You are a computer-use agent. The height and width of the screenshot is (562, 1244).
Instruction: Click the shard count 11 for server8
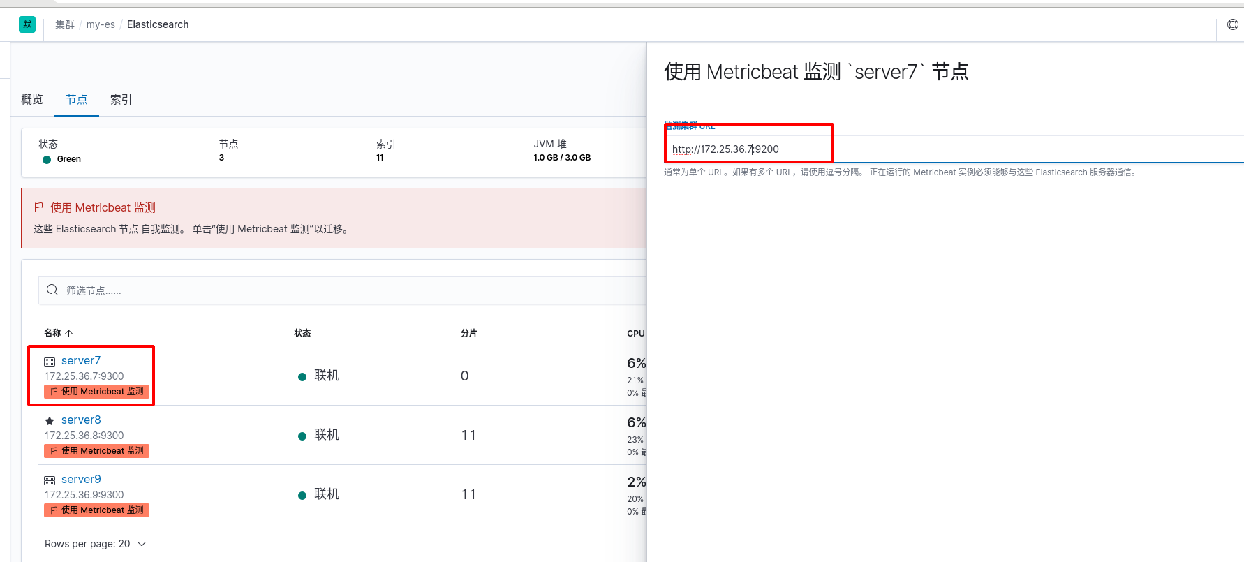(468, 435)
